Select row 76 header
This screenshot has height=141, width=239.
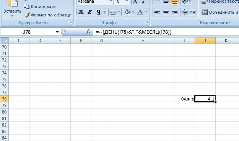4,86
